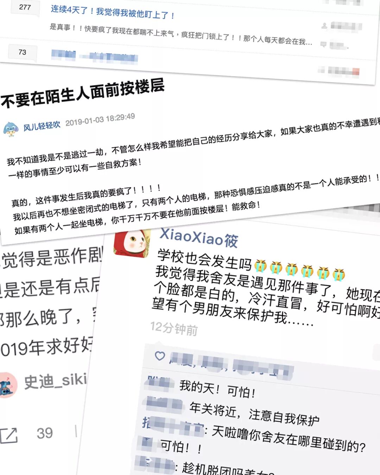Tap the first crying emoji in the post
The image size is (380, 475).
point(260,266)
